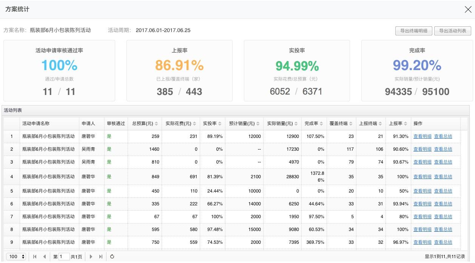The image size is (475, 263).
Task: Jump to the last page
Action: tap(100, 257)
